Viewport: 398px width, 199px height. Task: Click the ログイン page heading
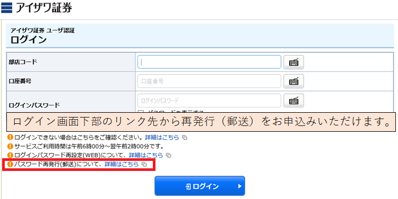tap(29, 40)
